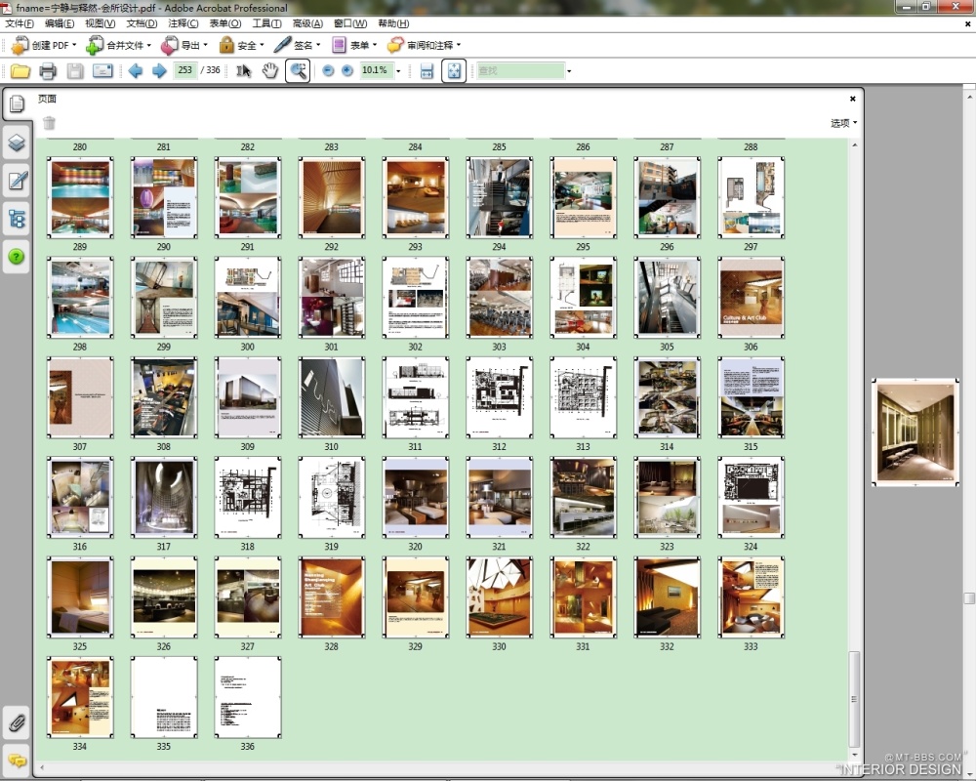The image size is (976, 781).
Task: Open the Layers panel in sidebar
Action: click(x=17, y=143)
